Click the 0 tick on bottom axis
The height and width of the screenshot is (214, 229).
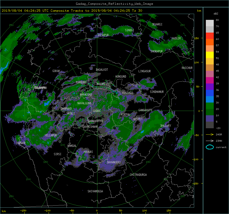(97, 211)
